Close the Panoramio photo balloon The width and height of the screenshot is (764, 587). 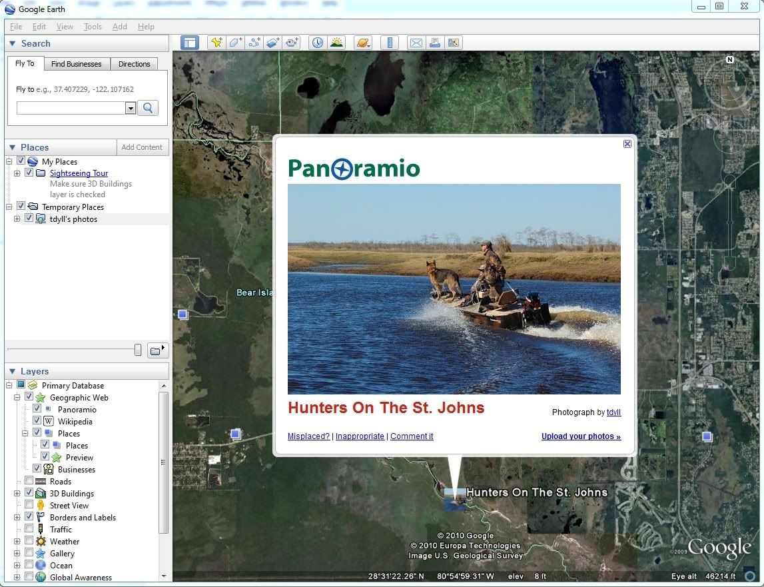coord(627,144)
